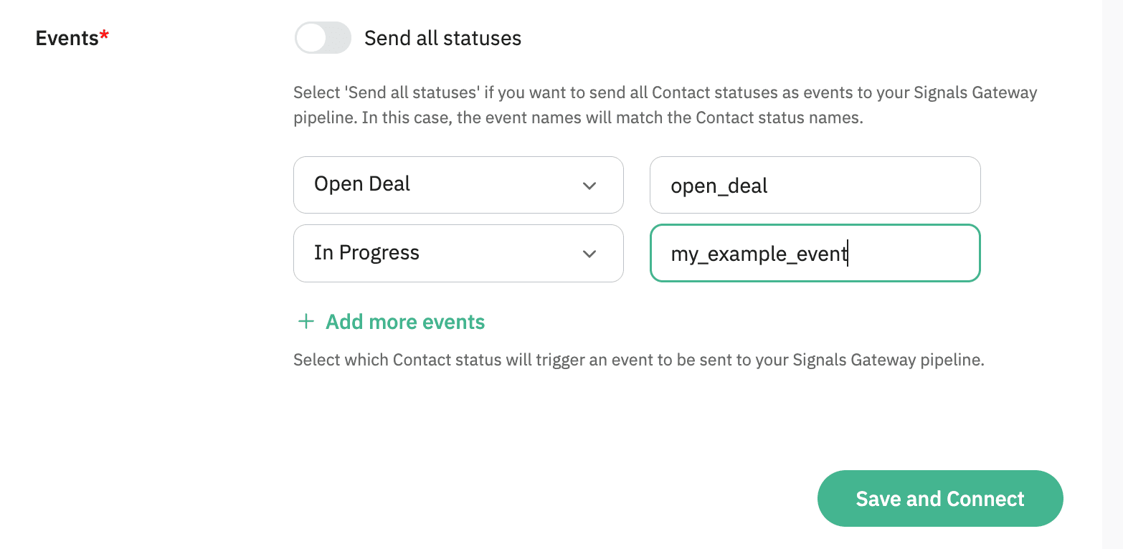
Task: Click the Events section label
Action: coord(67,38)
